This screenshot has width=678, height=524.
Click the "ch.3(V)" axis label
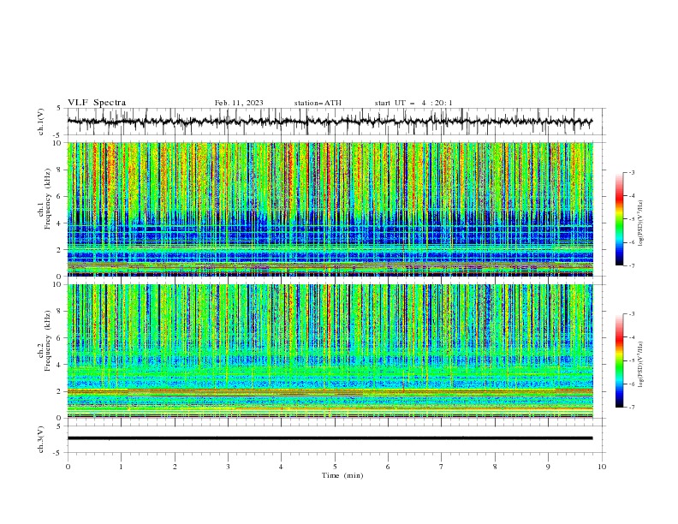tap(41, 439)
